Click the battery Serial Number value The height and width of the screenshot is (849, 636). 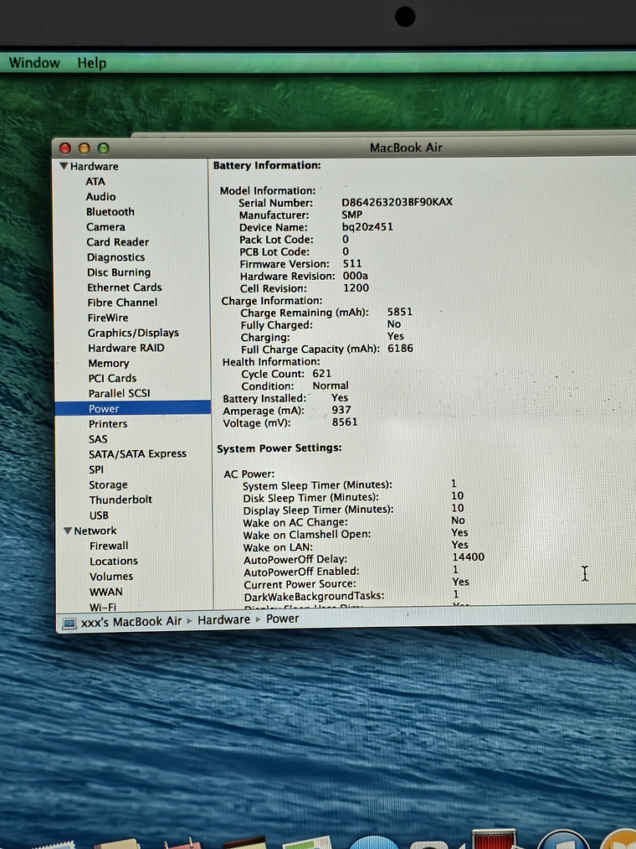(397, 203)
